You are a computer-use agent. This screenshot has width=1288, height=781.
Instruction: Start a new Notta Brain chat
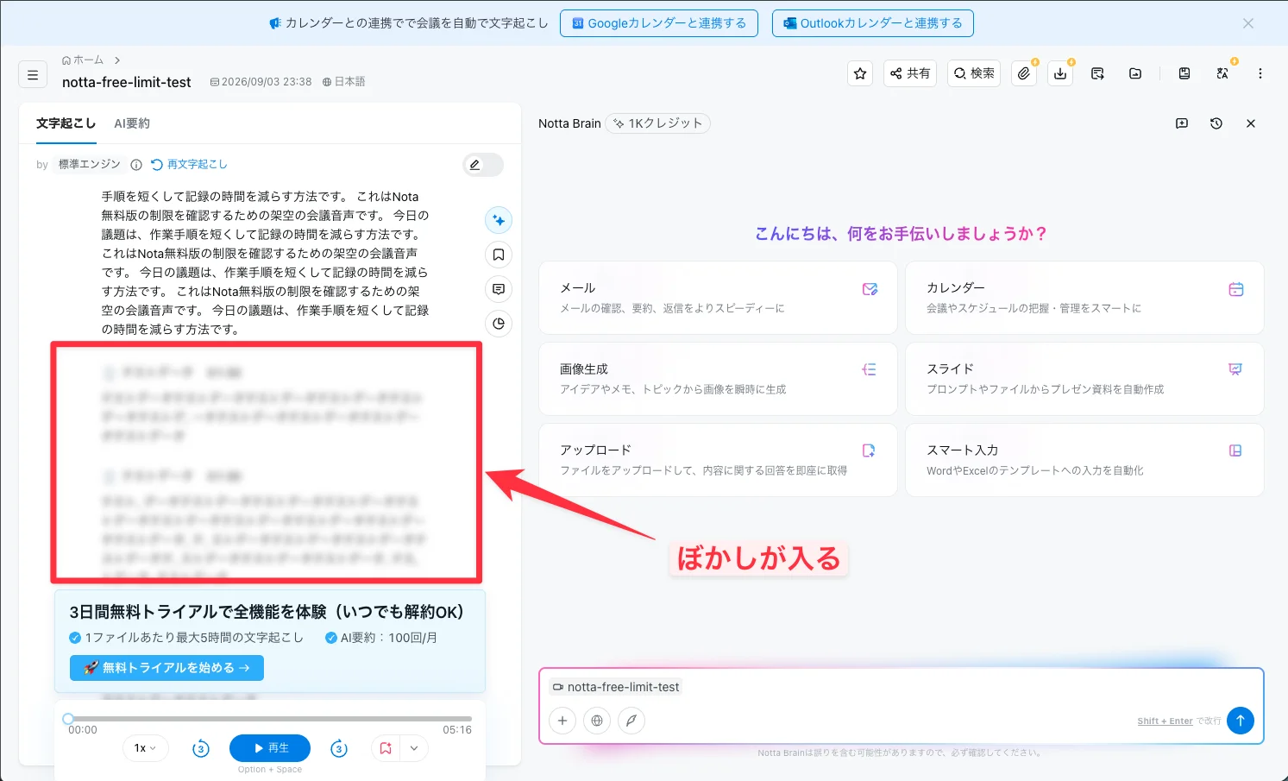(x=1182, y=123)
